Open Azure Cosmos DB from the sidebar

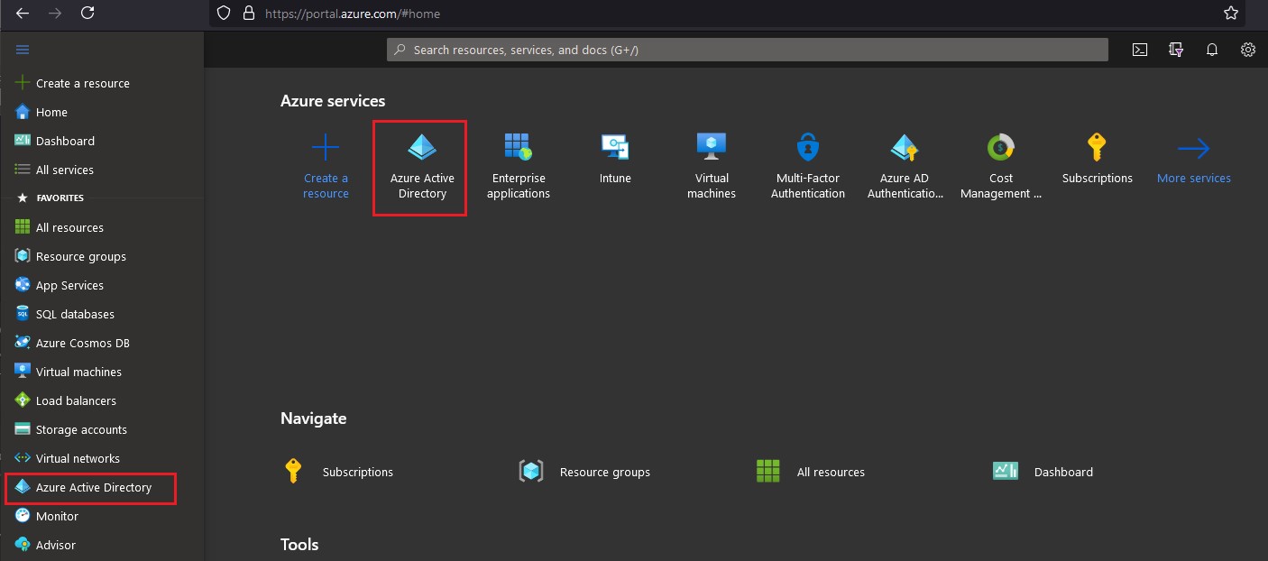click(x=82, y=343)
